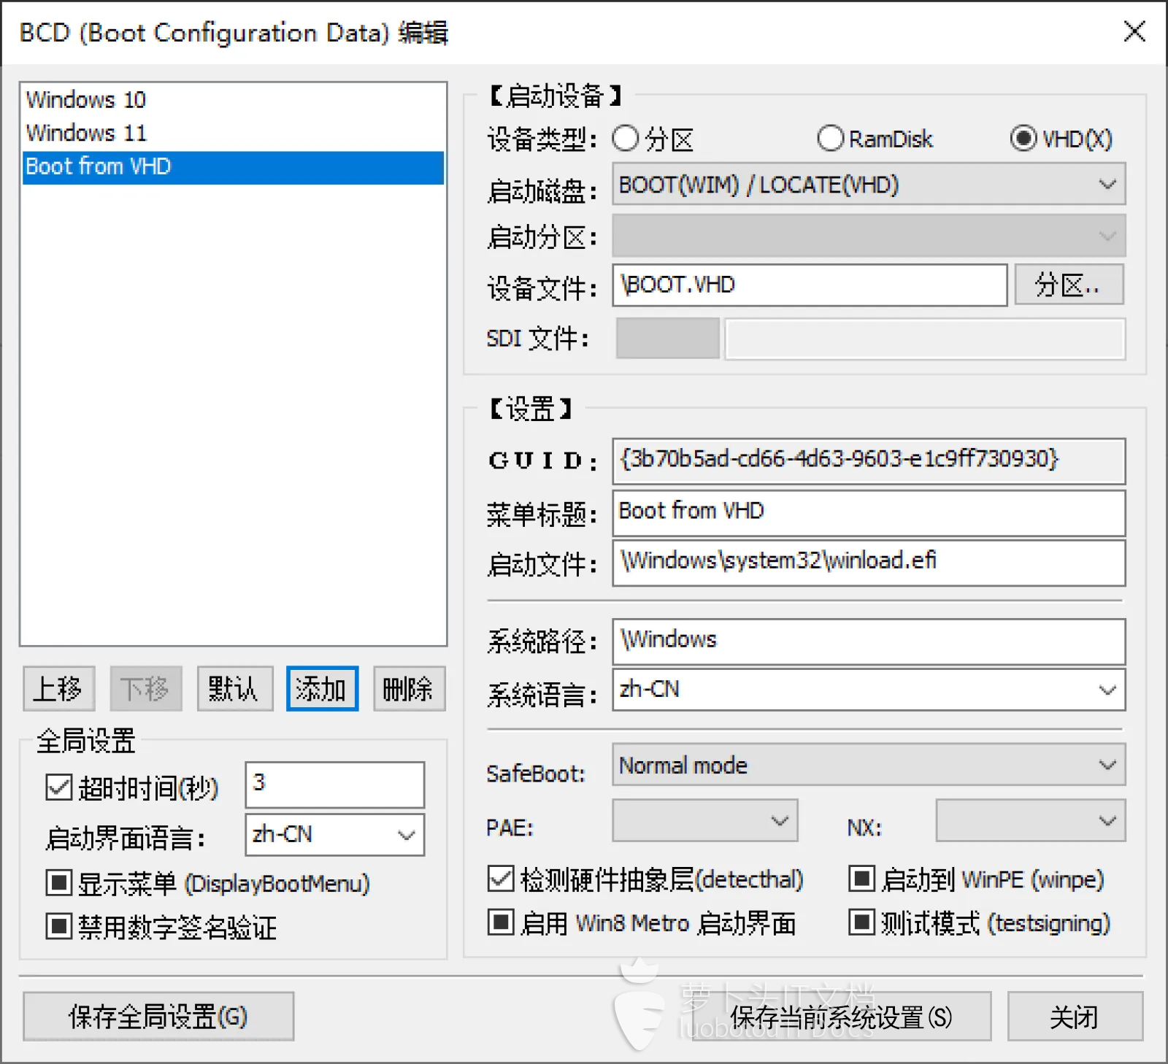Select the Windows 10 boot entry
The image size is (1168, 1064).
pos(86,99)
